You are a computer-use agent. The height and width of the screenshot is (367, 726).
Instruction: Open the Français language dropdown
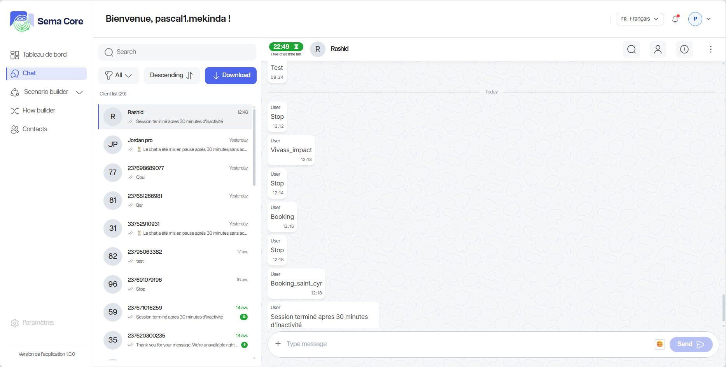640,19
